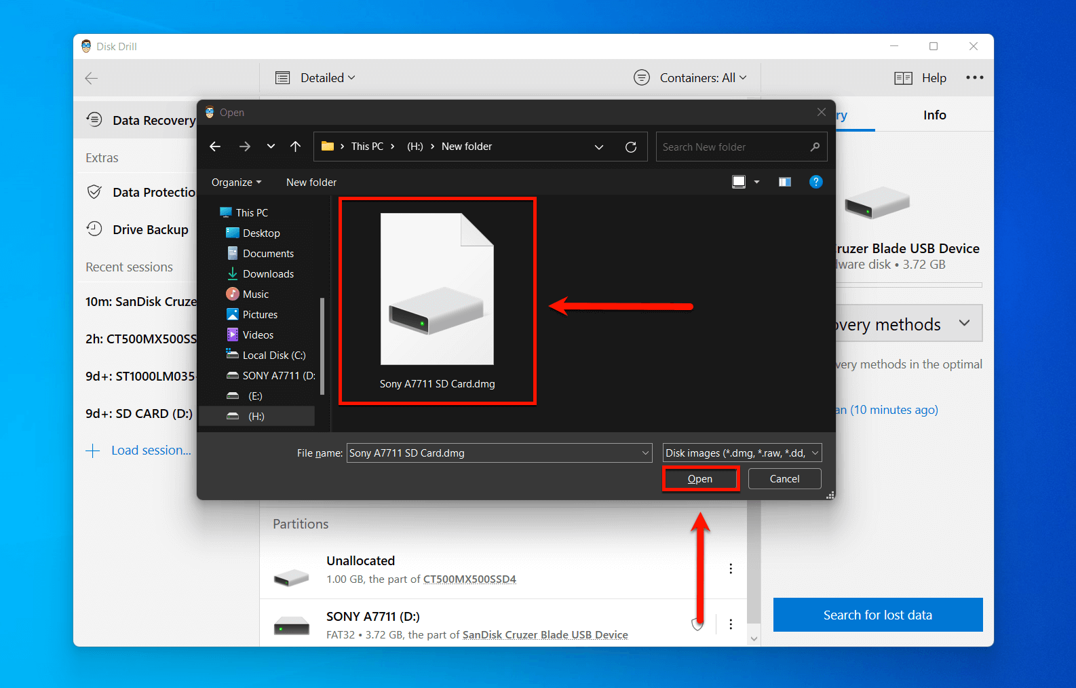The image size is (1076, 688).
Task: Open the 10m: SanDisk Cruzer recent session
Action: pyautogui.click(x=140, y=301)
